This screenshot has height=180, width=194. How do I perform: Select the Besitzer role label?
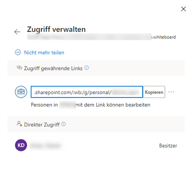click(168, 146)
